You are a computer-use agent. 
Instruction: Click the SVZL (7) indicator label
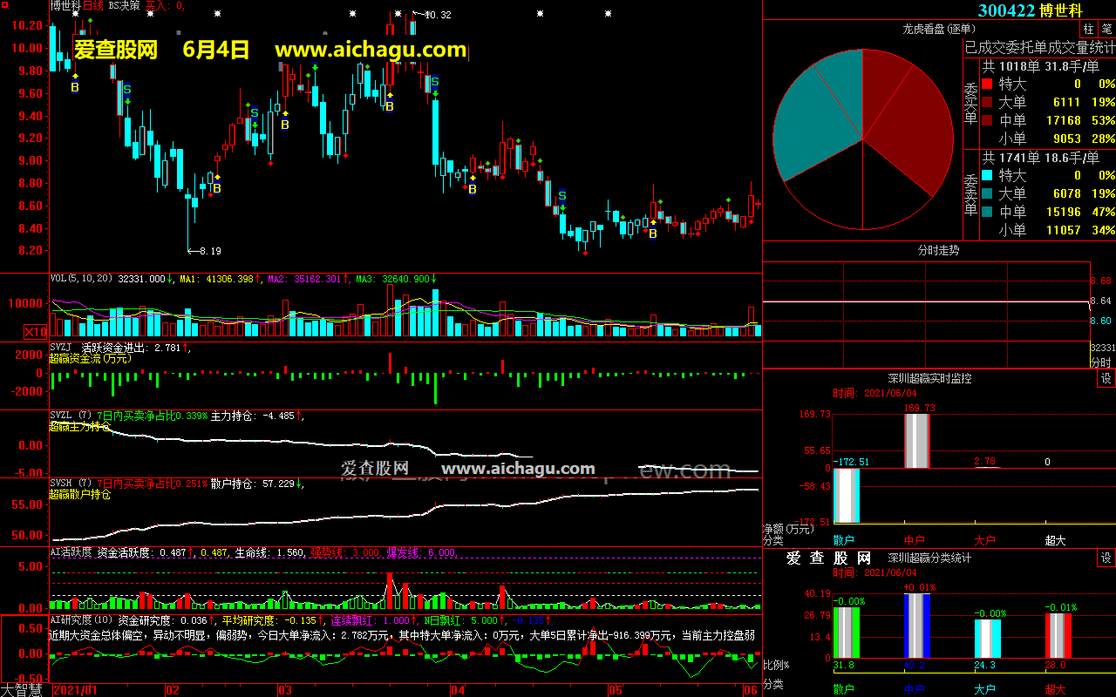pos(71,416)
